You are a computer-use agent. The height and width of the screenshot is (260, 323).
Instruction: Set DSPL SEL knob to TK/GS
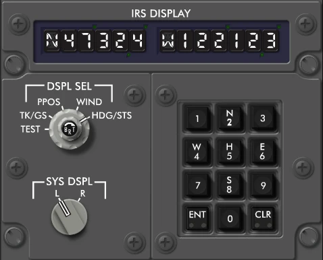click(x=33, y=115)
